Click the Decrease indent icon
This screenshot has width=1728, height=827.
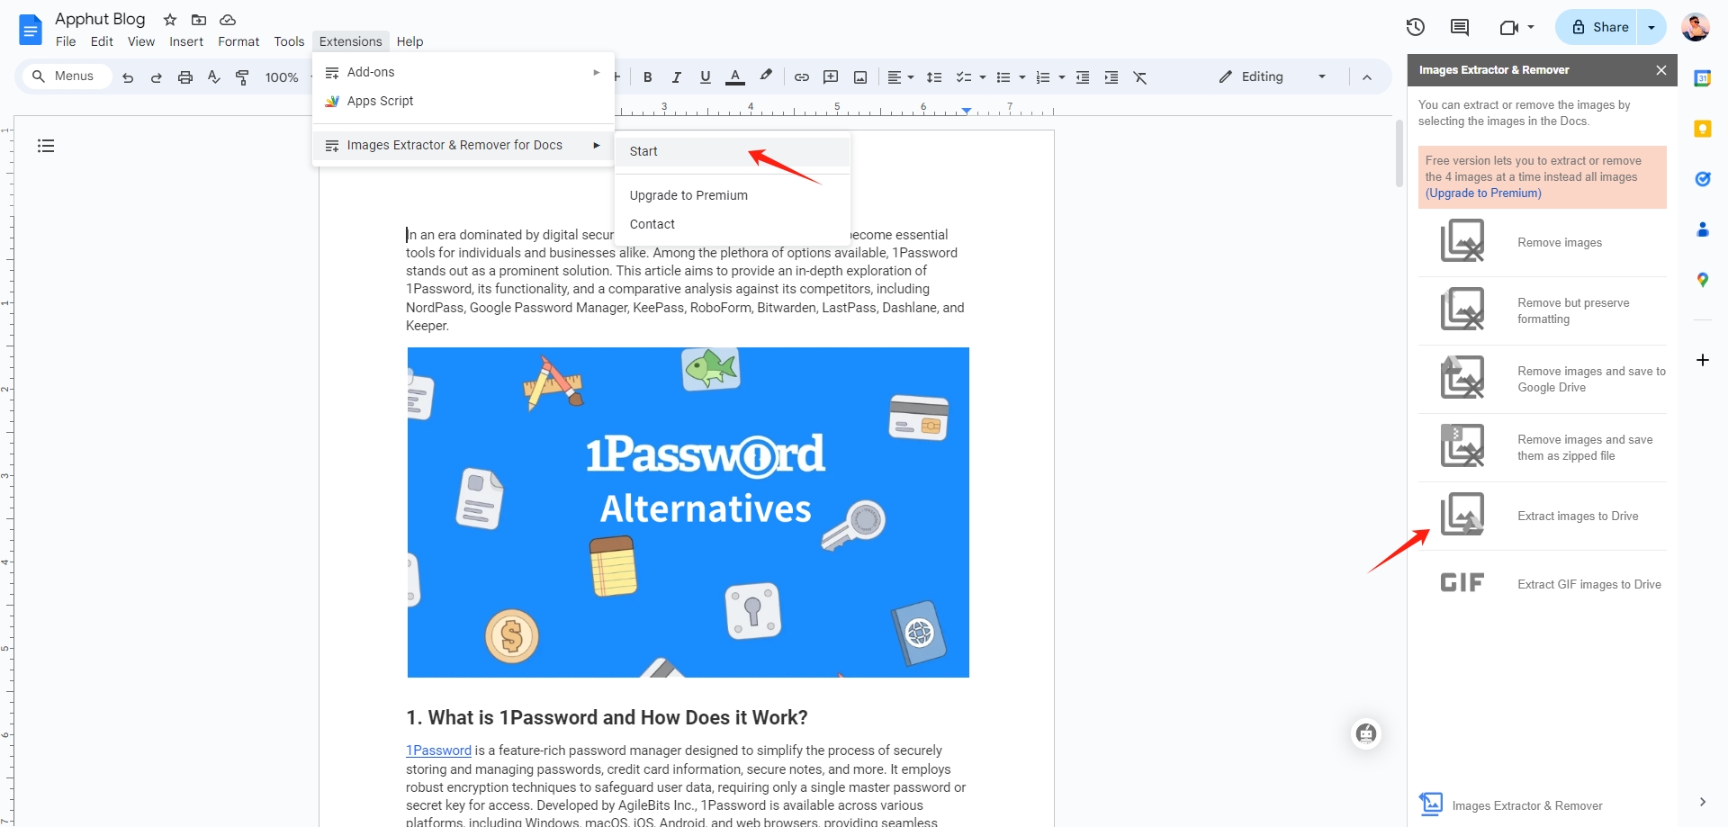pos(1083,77)
